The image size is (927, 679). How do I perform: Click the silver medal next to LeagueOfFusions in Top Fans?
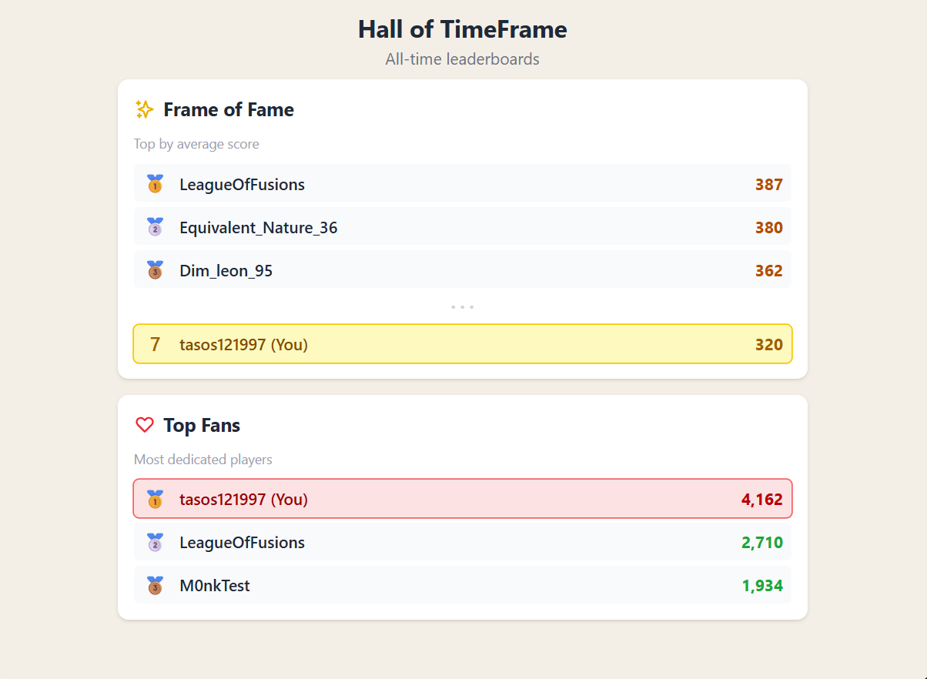coord(156,542)
